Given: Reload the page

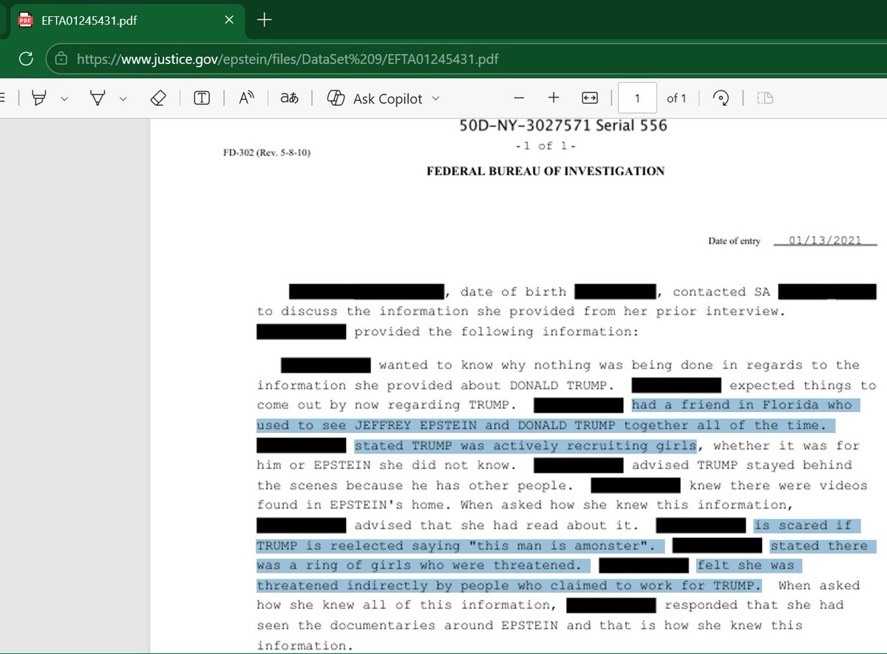Looking at the screenshot, I should click(x=26, y=58).
